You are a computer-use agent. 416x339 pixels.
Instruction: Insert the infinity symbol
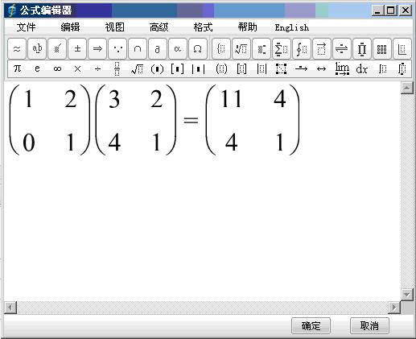coord(57,69)
